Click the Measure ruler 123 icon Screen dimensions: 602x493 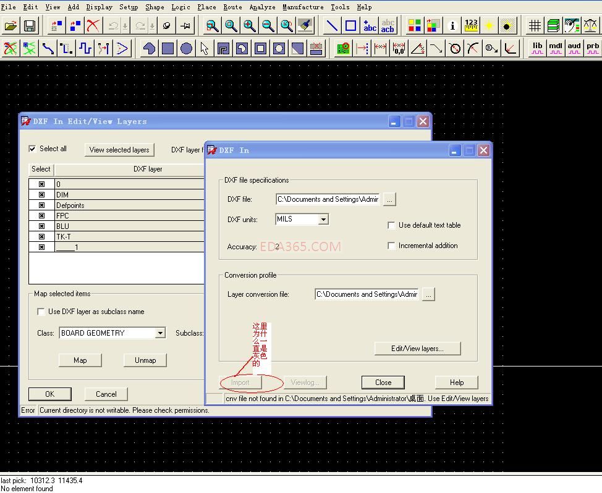tap(471, 26)
